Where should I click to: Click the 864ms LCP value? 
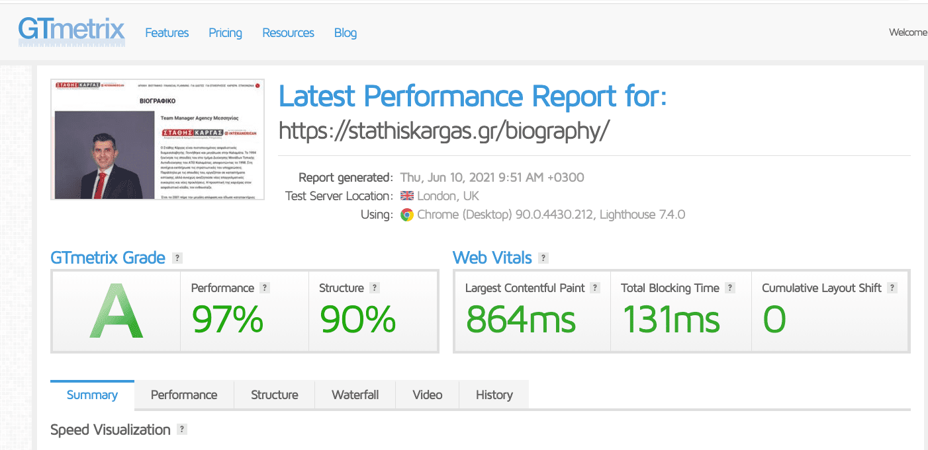click(x=521, y=319)
